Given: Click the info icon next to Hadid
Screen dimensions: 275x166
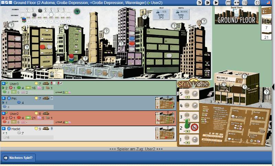Looking at the screenshot, I should pyautogui.click(x=9, y=129).
